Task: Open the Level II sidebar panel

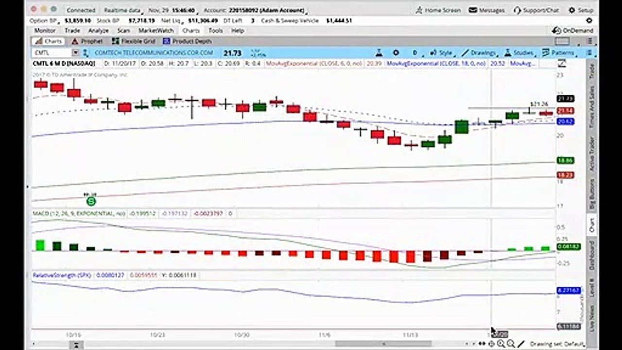Action: click(592, 287)
